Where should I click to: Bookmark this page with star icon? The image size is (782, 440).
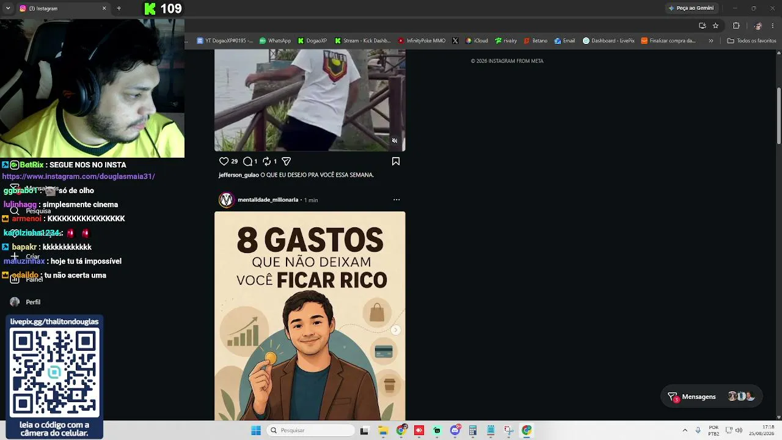point(715,26)
